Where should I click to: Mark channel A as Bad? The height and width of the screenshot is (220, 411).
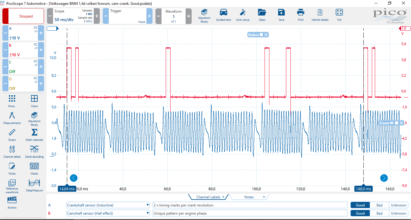379,205
